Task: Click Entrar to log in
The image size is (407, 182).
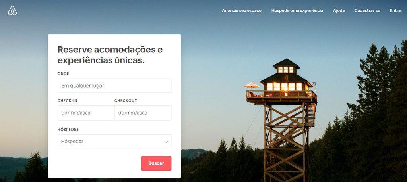Action: click(x=396, y=11)
